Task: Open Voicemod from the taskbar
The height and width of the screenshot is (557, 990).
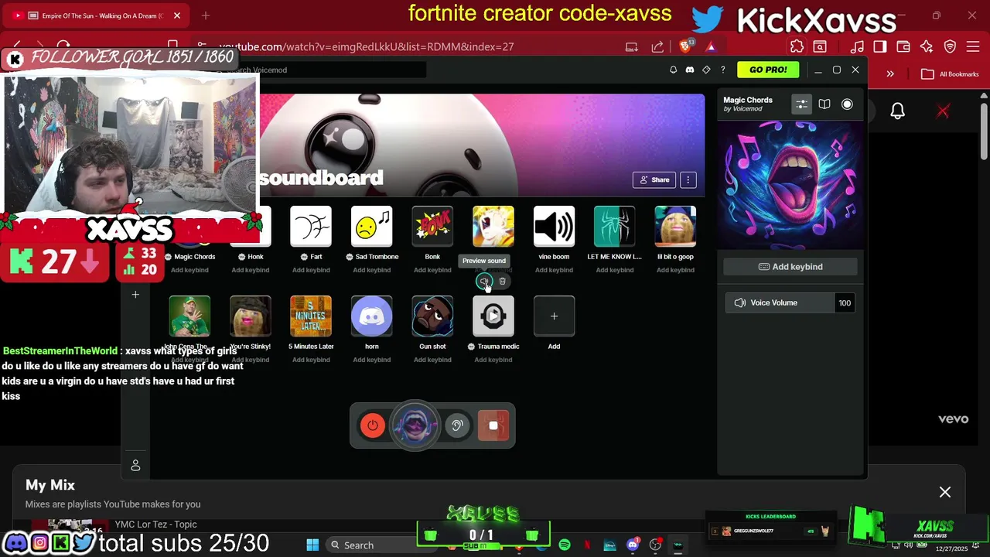Action: (x=678, y=545)
